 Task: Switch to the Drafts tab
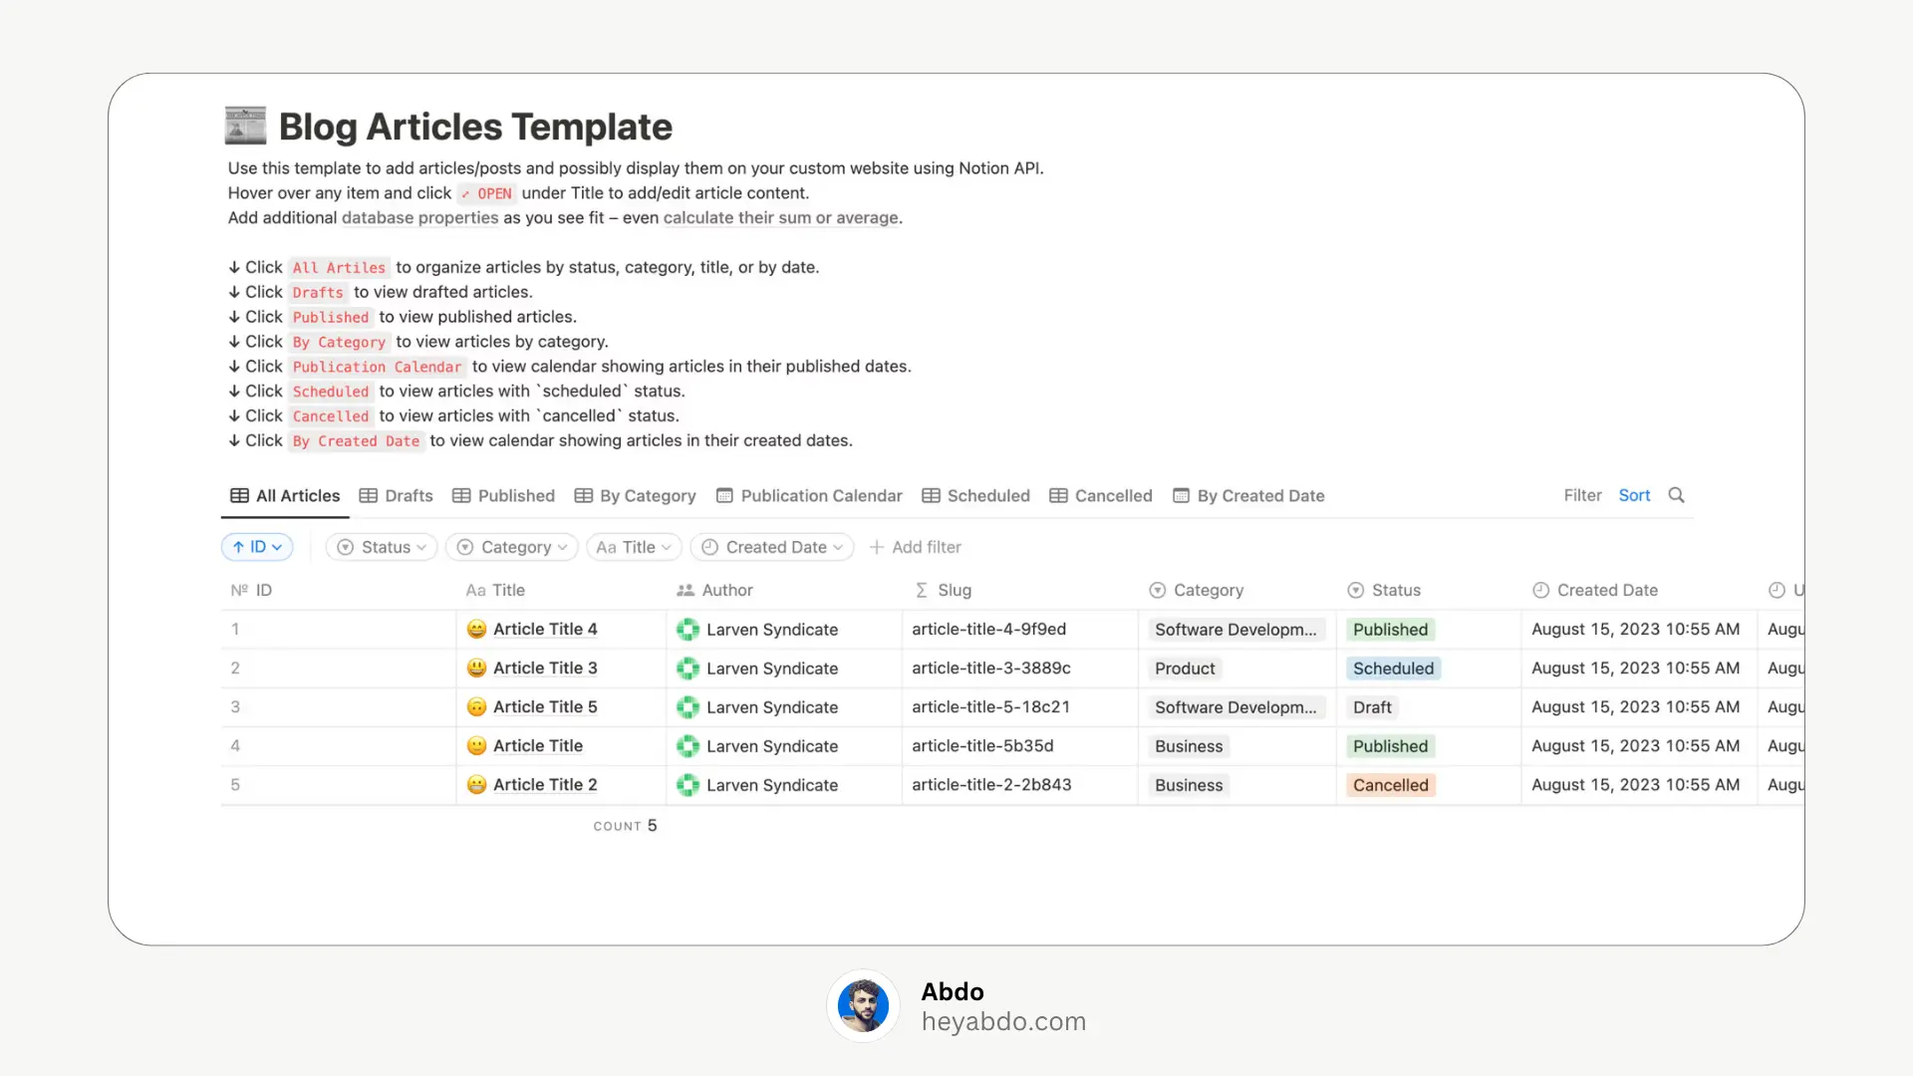coord(396,495)
